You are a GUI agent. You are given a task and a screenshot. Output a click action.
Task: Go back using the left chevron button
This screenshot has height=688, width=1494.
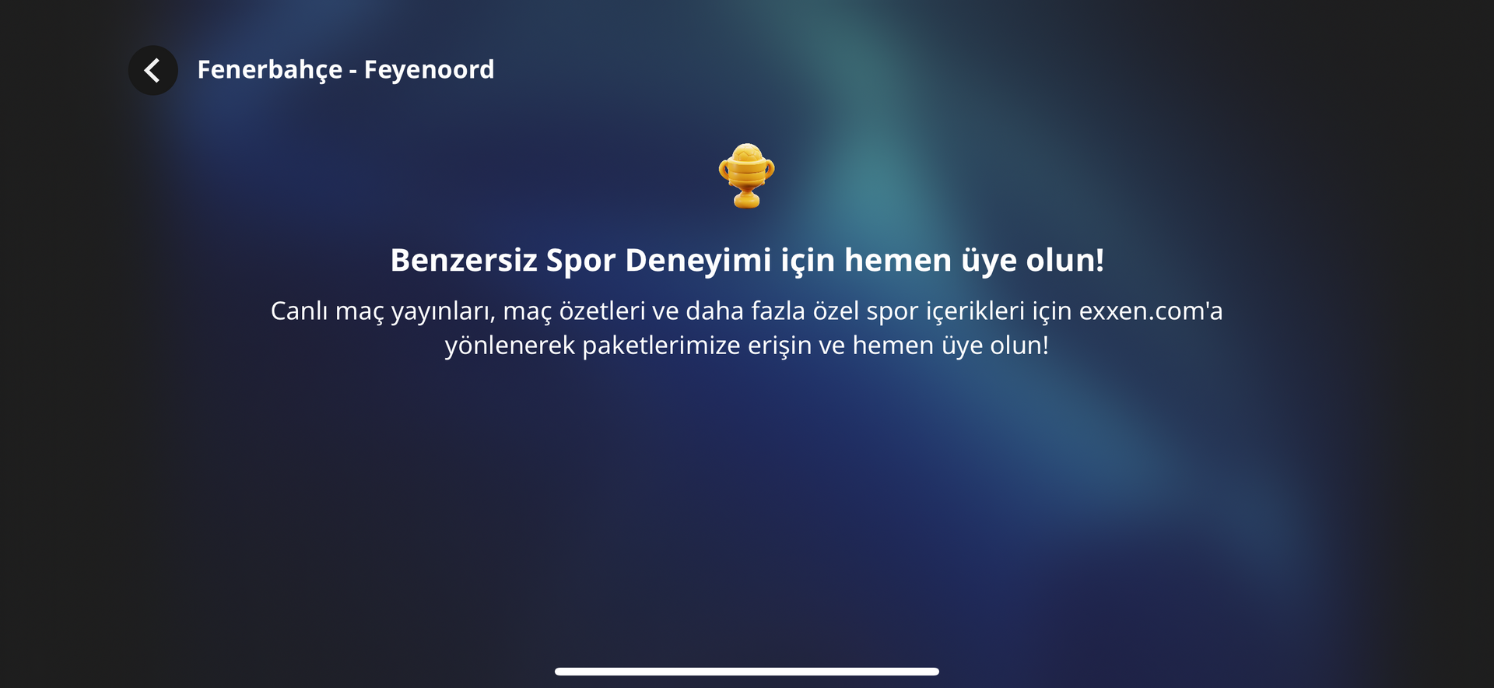pos(153,70)
